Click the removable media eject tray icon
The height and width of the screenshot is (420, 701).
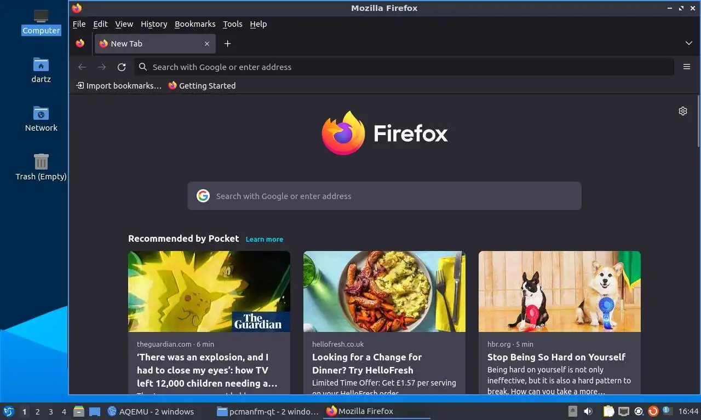[573, 411]
